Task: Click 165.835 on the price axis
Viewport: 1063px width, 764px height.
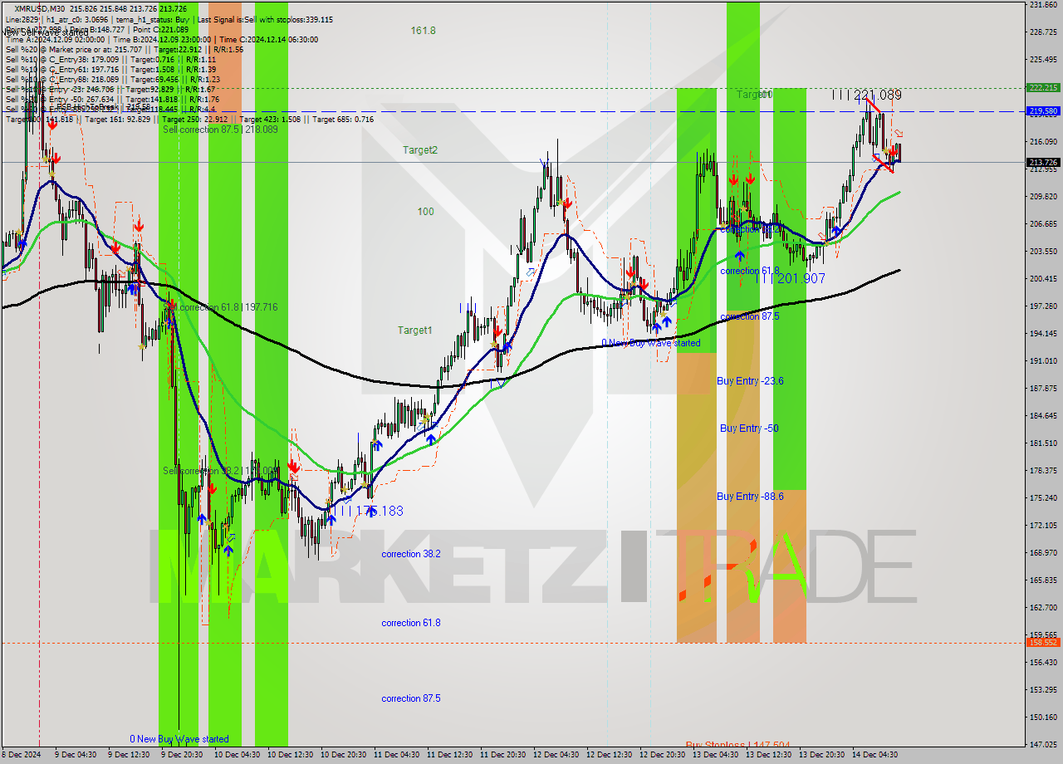Action: click(1043, 580)
